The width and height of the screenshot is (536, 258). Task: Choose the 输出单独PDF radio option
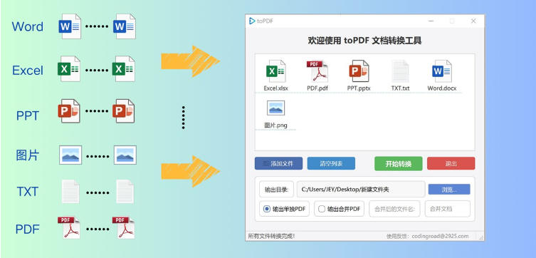point(285,209)
